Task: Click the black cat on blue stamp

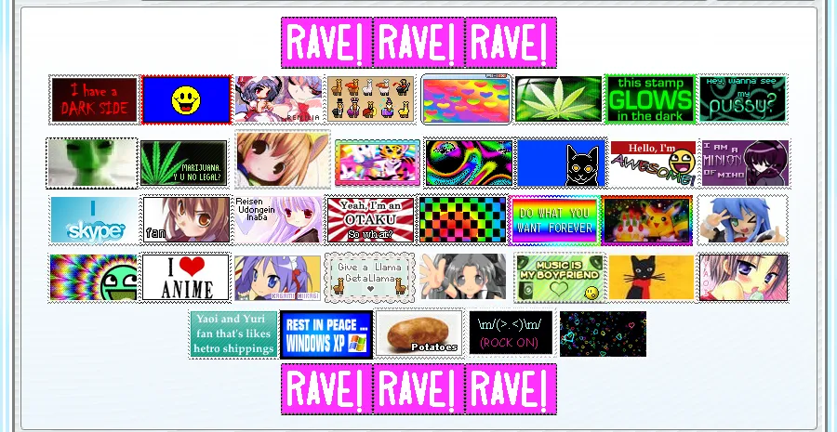Action: point(562,164)
